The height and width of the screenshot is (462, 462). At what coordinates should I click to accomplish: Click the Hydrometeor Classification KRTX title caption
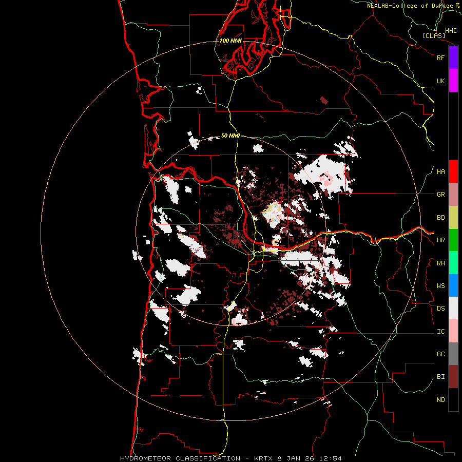pyautogui.click(x=230, y=458)
